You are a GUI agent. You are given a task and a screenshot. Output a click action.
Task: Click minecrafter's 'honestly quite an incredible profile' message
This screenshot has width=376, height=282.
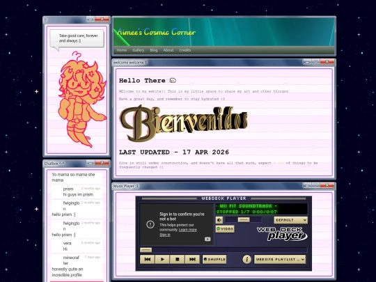click(x=68, y=272)
